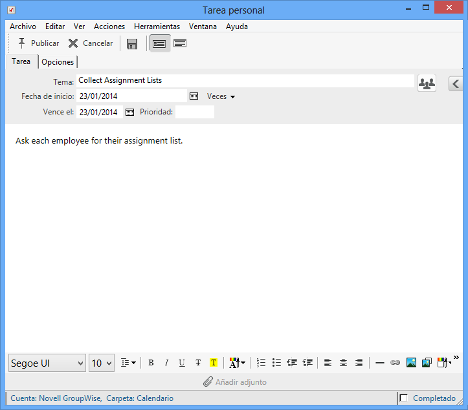The width and height of the screenshot is (468, 410).
Task: Show more formatting toolbar options
Action: (456, 357)
